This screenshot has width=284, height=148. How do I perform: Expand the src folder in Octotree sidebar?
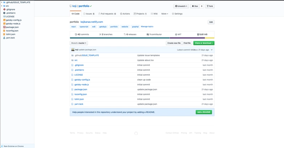[x=2, y=6]
